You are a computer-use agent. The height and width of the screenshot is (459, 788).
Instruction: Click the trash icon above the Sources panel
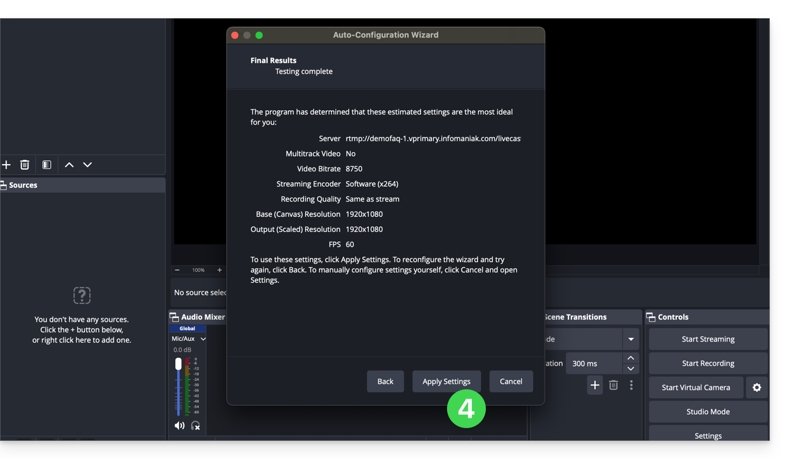pos(25,165)
